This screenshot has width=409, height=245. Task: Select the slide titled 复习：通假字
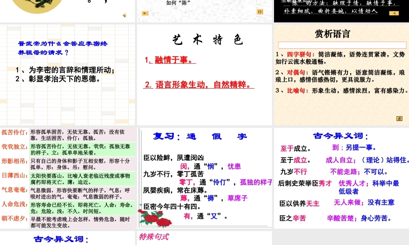tap(204, 178)
